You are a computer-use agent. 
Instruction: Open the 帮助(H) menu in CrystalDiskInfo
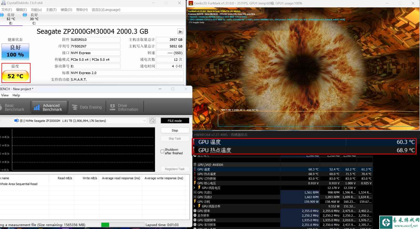click(x=82, y=10)
